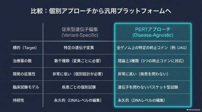This screenshot has height=112, width=202.
Task: Click the 非常に高い（疾患を問わない） cell
Action: coord(143,74)
